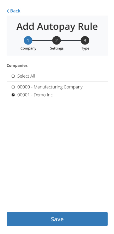
Task: Uncheck the 00001 - Demo Inc checkbox
Action: tap(13, 95)
